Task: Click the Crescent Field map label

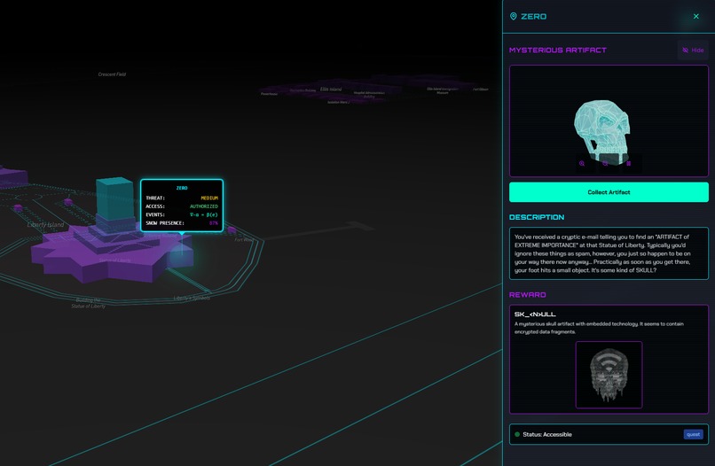Action: tap(112, 74)
